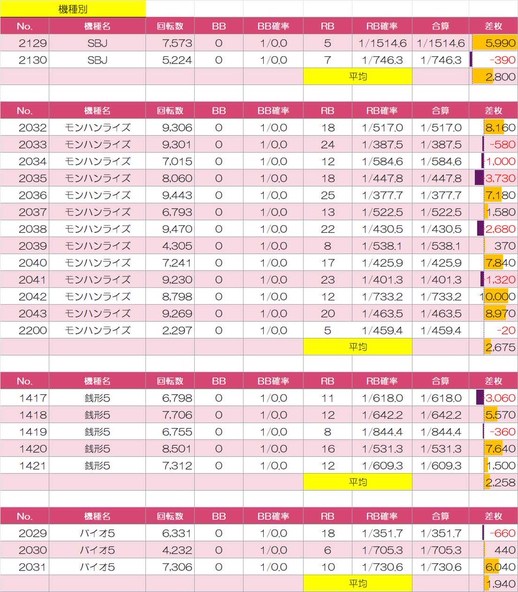Select the バイオ5 name cell in row 2031

tap(97, 567)
